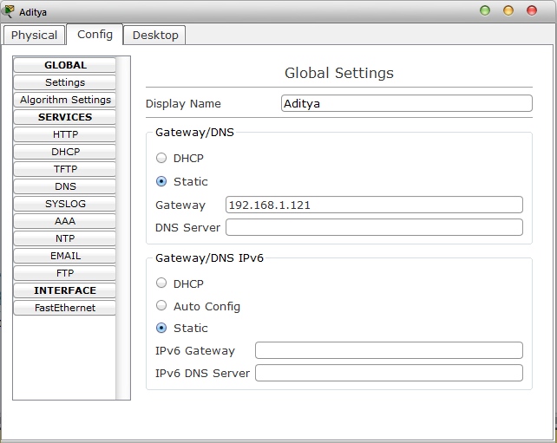The width and height of the screenshot is (557, 443).
Task: Click the Aditya window app icon
Action: [x=8, y=11]
